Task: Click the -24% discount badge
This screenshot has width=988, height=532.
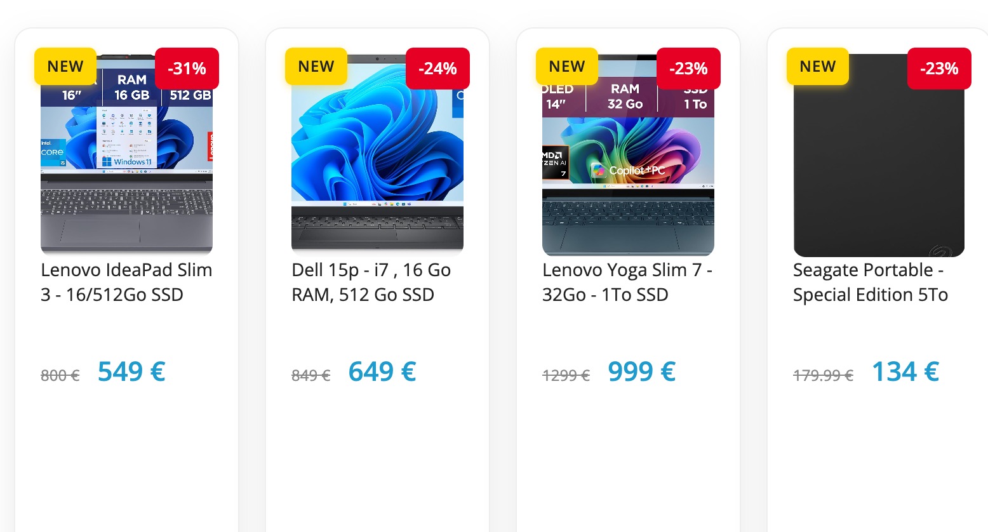Action: [437, 69]
